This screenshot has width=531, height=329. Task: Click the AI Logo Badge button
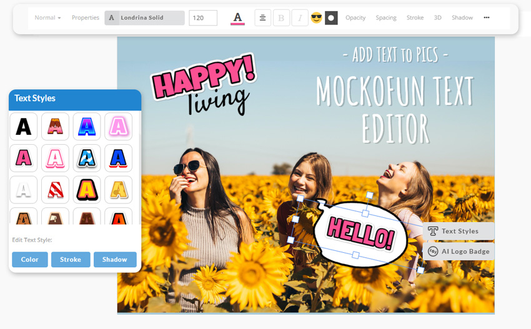pyautogui.click(x=459, y=252)
